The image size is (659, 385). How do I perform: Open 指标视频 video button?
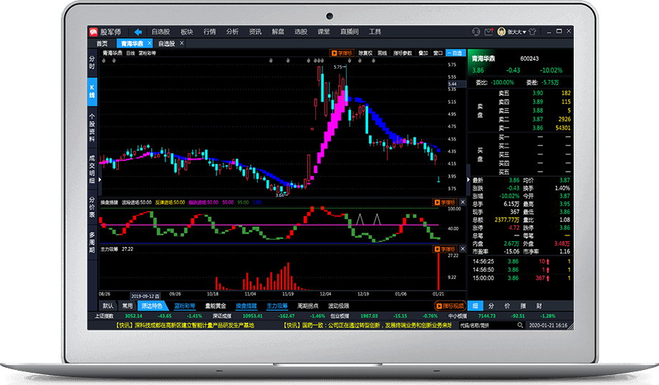point(449,306)
